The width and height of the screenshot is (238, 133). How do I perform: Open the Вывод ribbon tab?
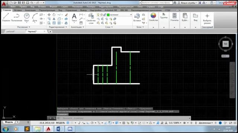83,10
